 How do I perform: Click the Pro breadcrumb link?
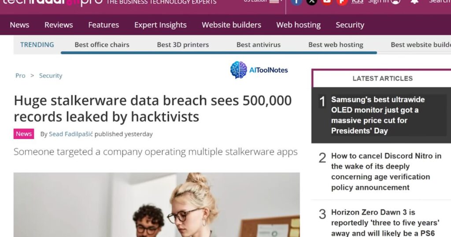point(20,76)
